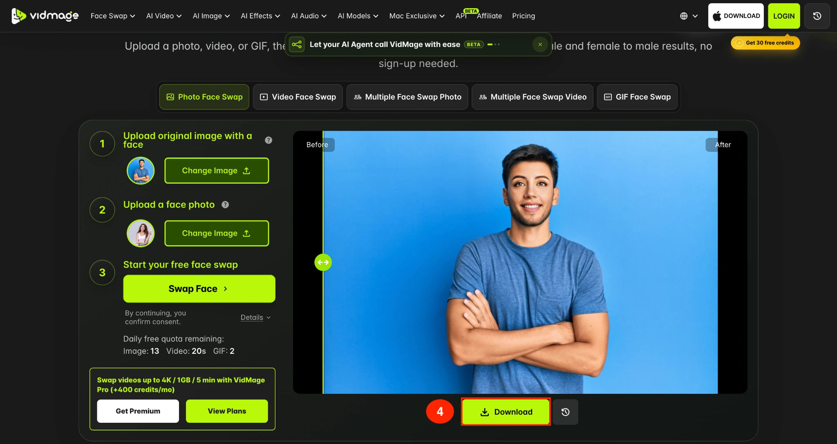Close the AI Agent banner
837x444 pixels.
[x=540, y=44]
